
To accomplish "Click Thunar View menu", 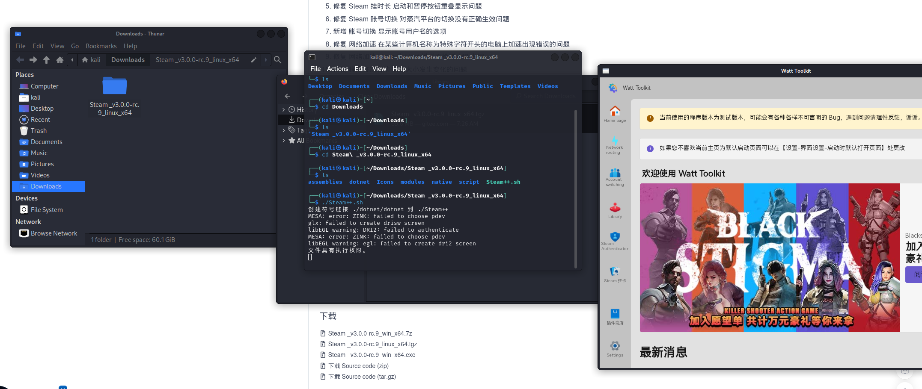I will tap(57, 46).
